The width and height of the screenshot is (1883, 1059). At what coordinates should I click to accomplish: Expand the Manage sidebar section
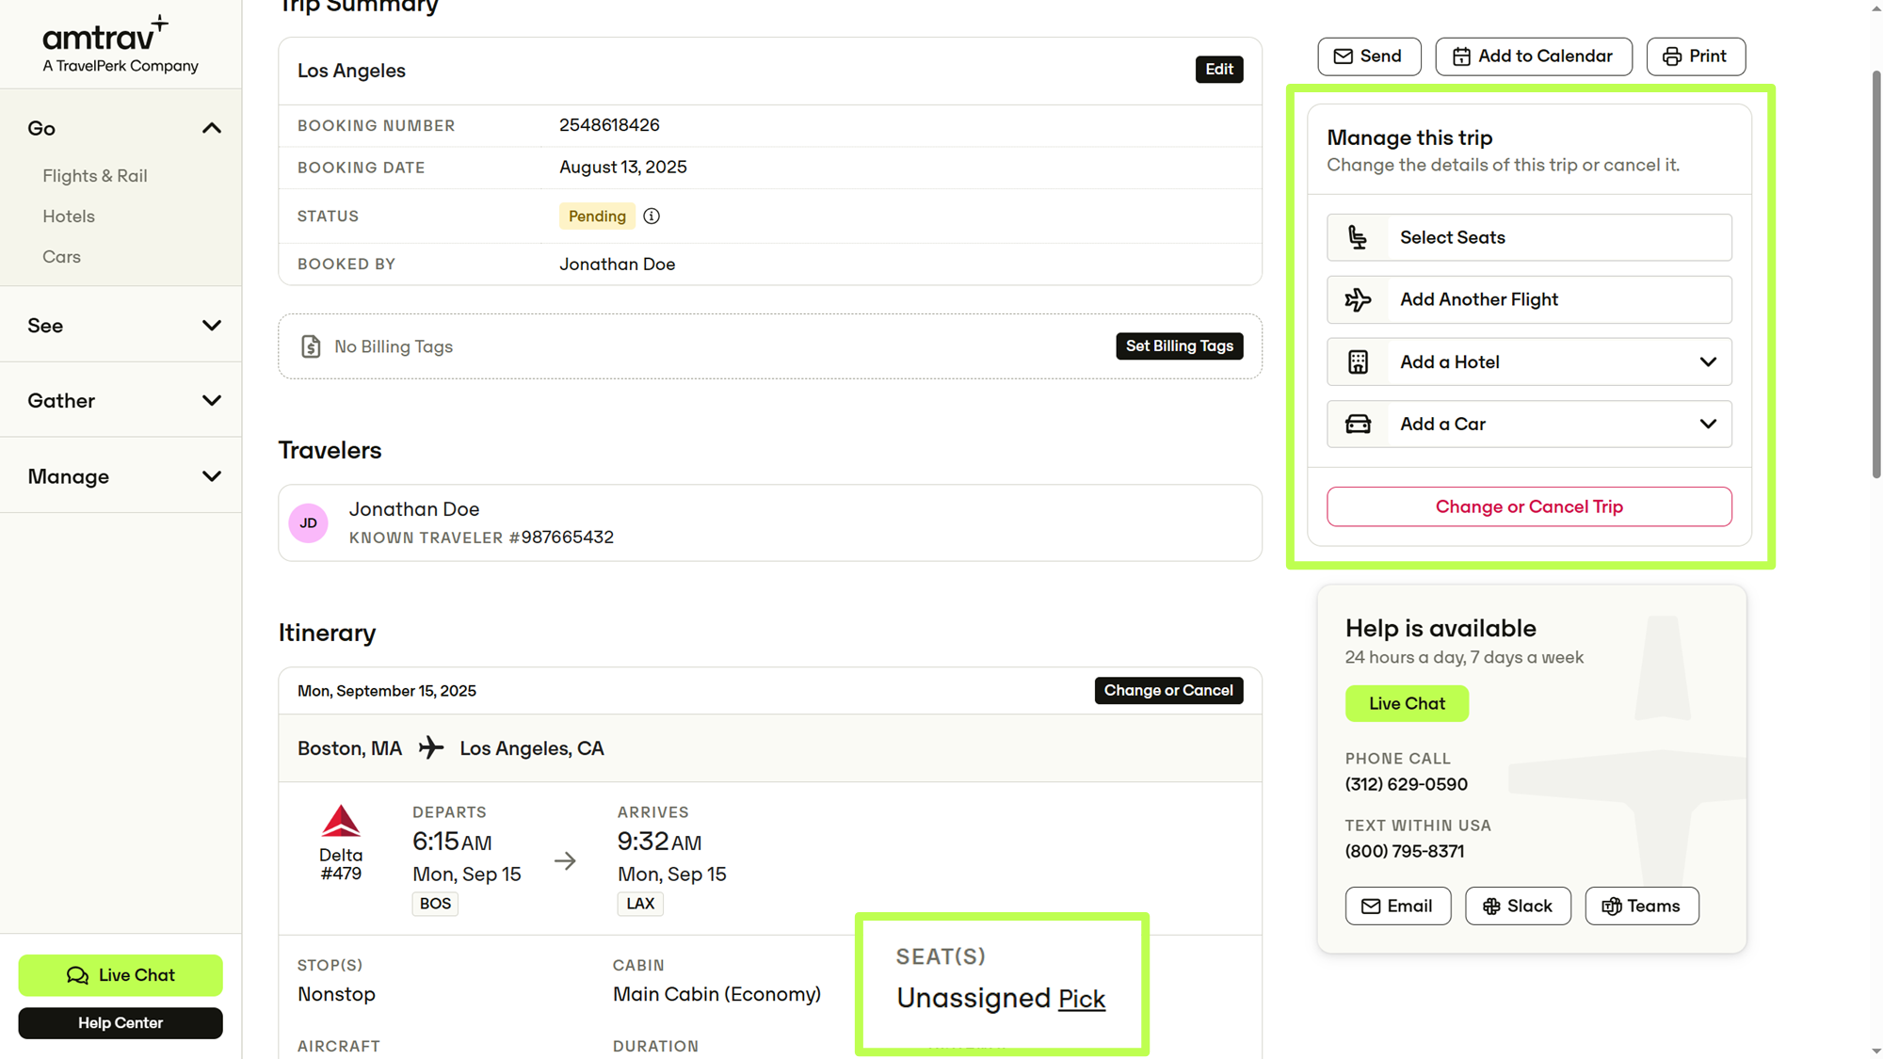pos(212,476)
